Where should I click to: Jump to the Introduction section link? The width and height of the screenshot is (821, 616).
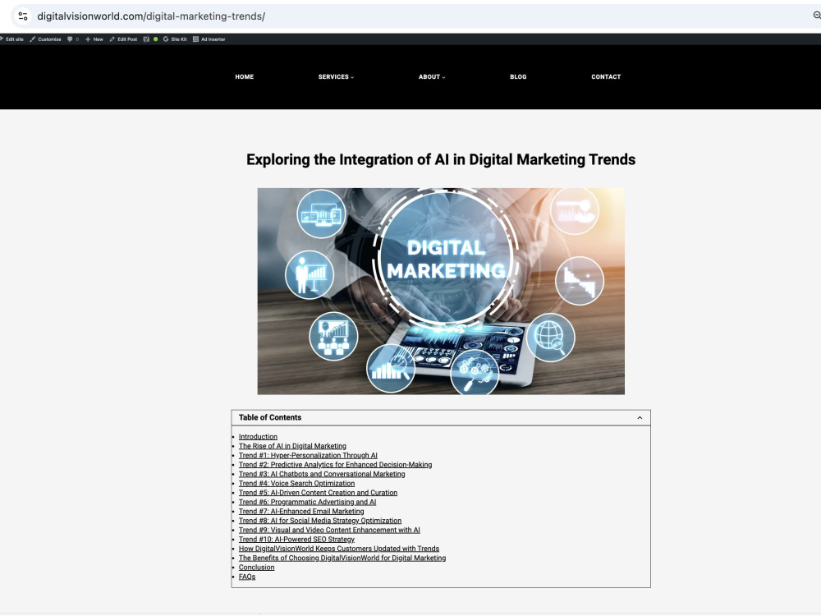point(258,437)
